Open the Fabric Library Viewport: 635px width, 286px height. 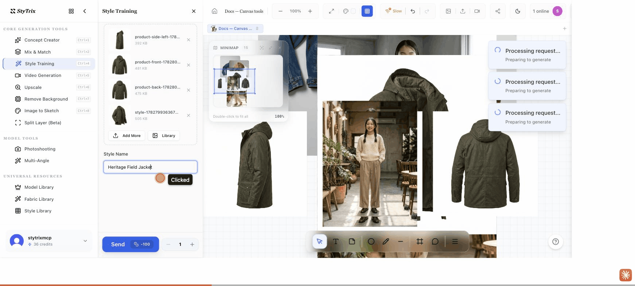click(49, 199)
